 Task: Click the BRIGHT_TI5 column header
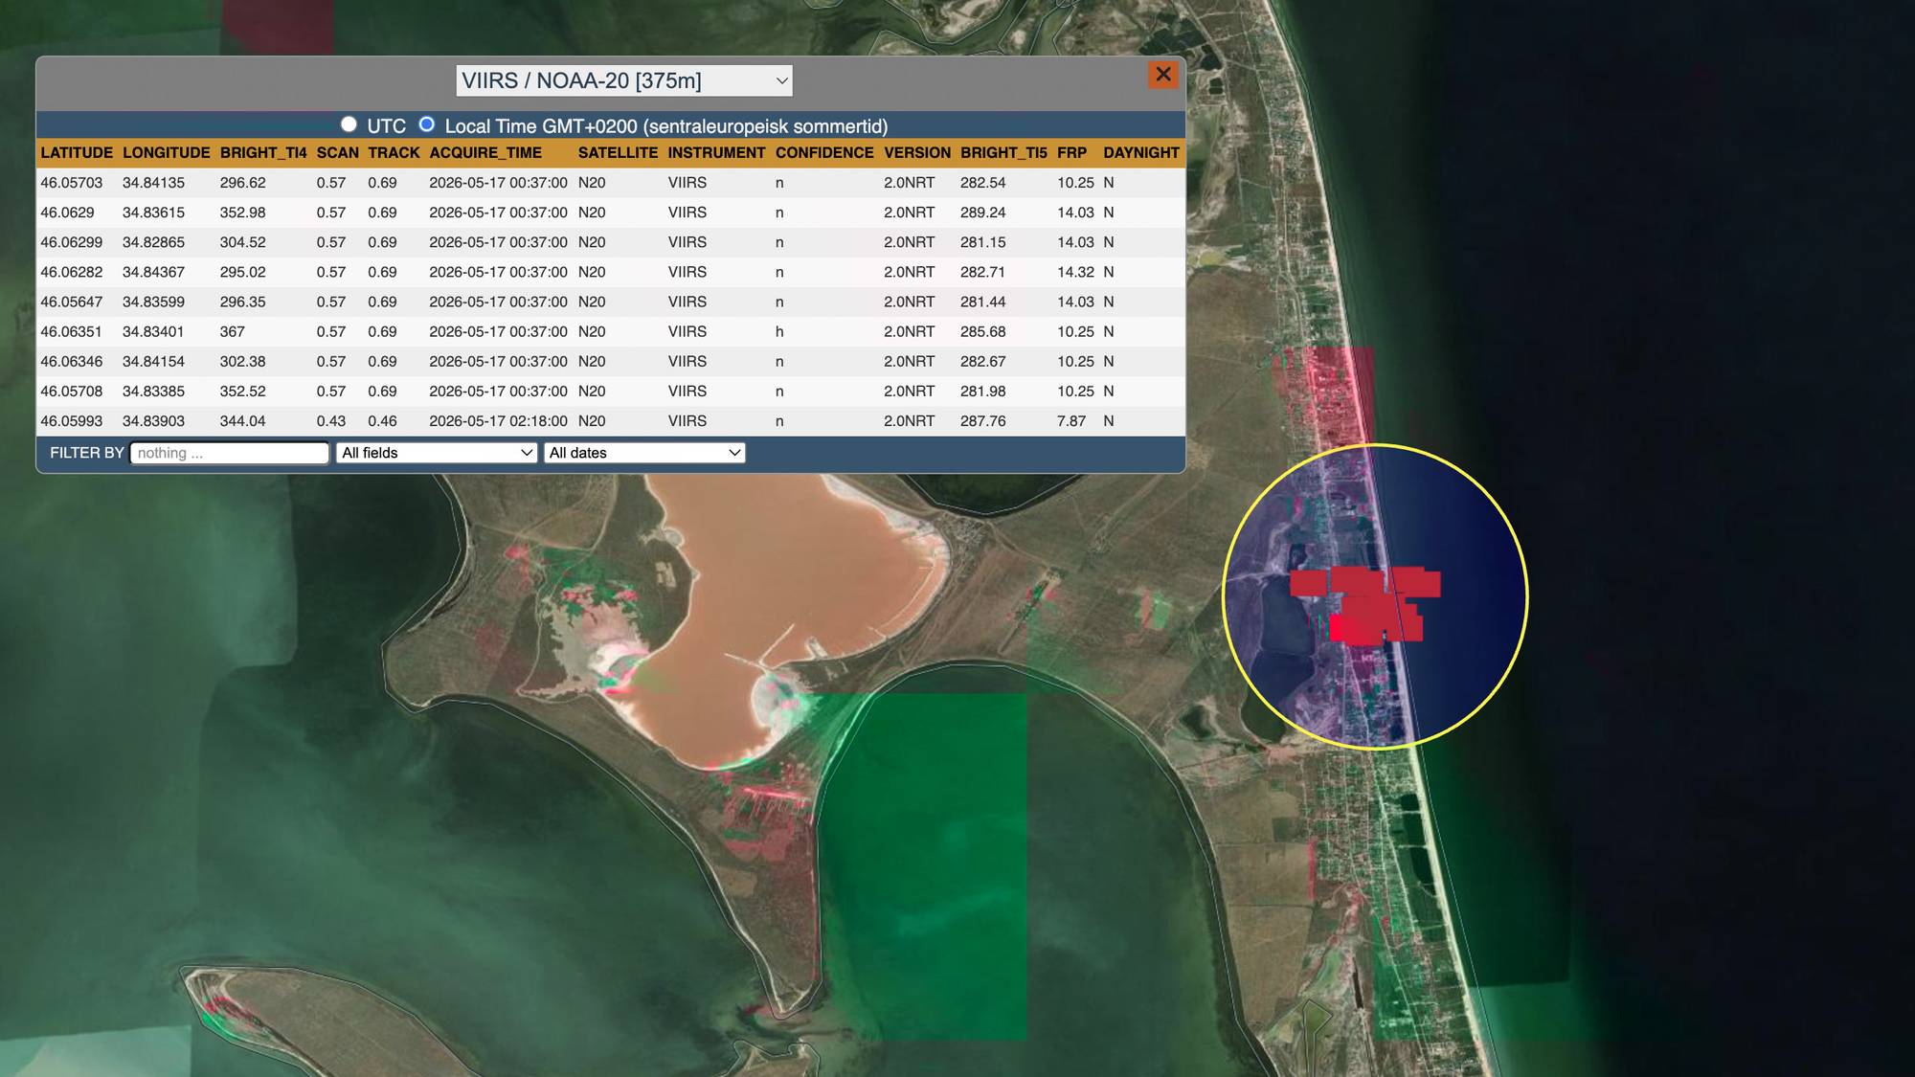pyautogui.click(x=1003, y=153)
